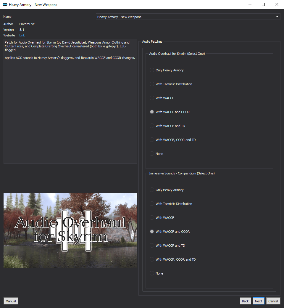Open the Website Link
Screen dimensions: 284x308
click(x=22, y=35)
